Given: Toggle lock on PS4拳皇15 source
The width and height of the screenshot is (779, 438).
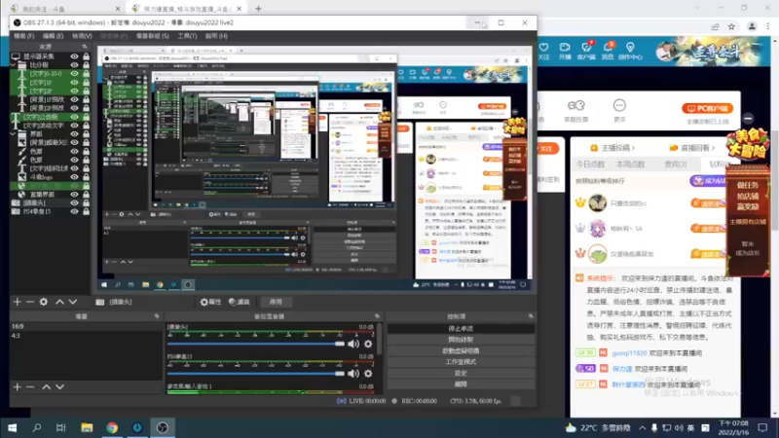Looking at the screenshot, I should click(x=86, y=211).
